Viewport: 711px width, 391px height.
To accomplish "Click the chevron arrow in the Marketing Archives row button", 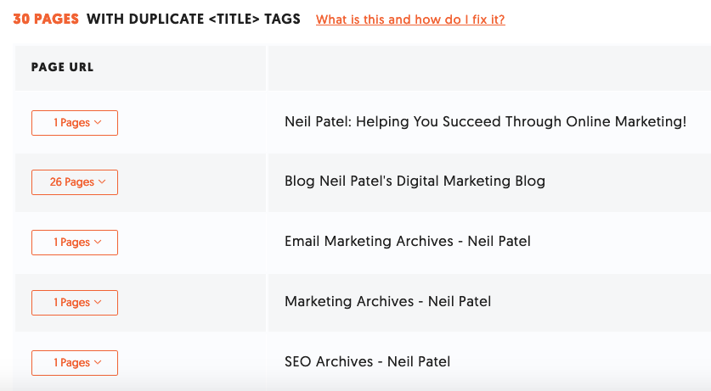I will 98,302.
